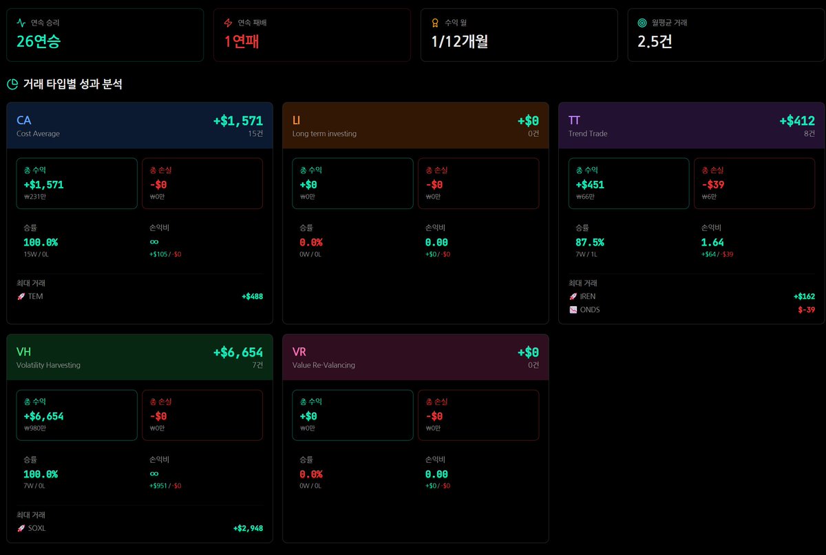This screenshot has width=826, height=555.
Task: Click the +$412 total in TT header
Action: click(797, 121)
